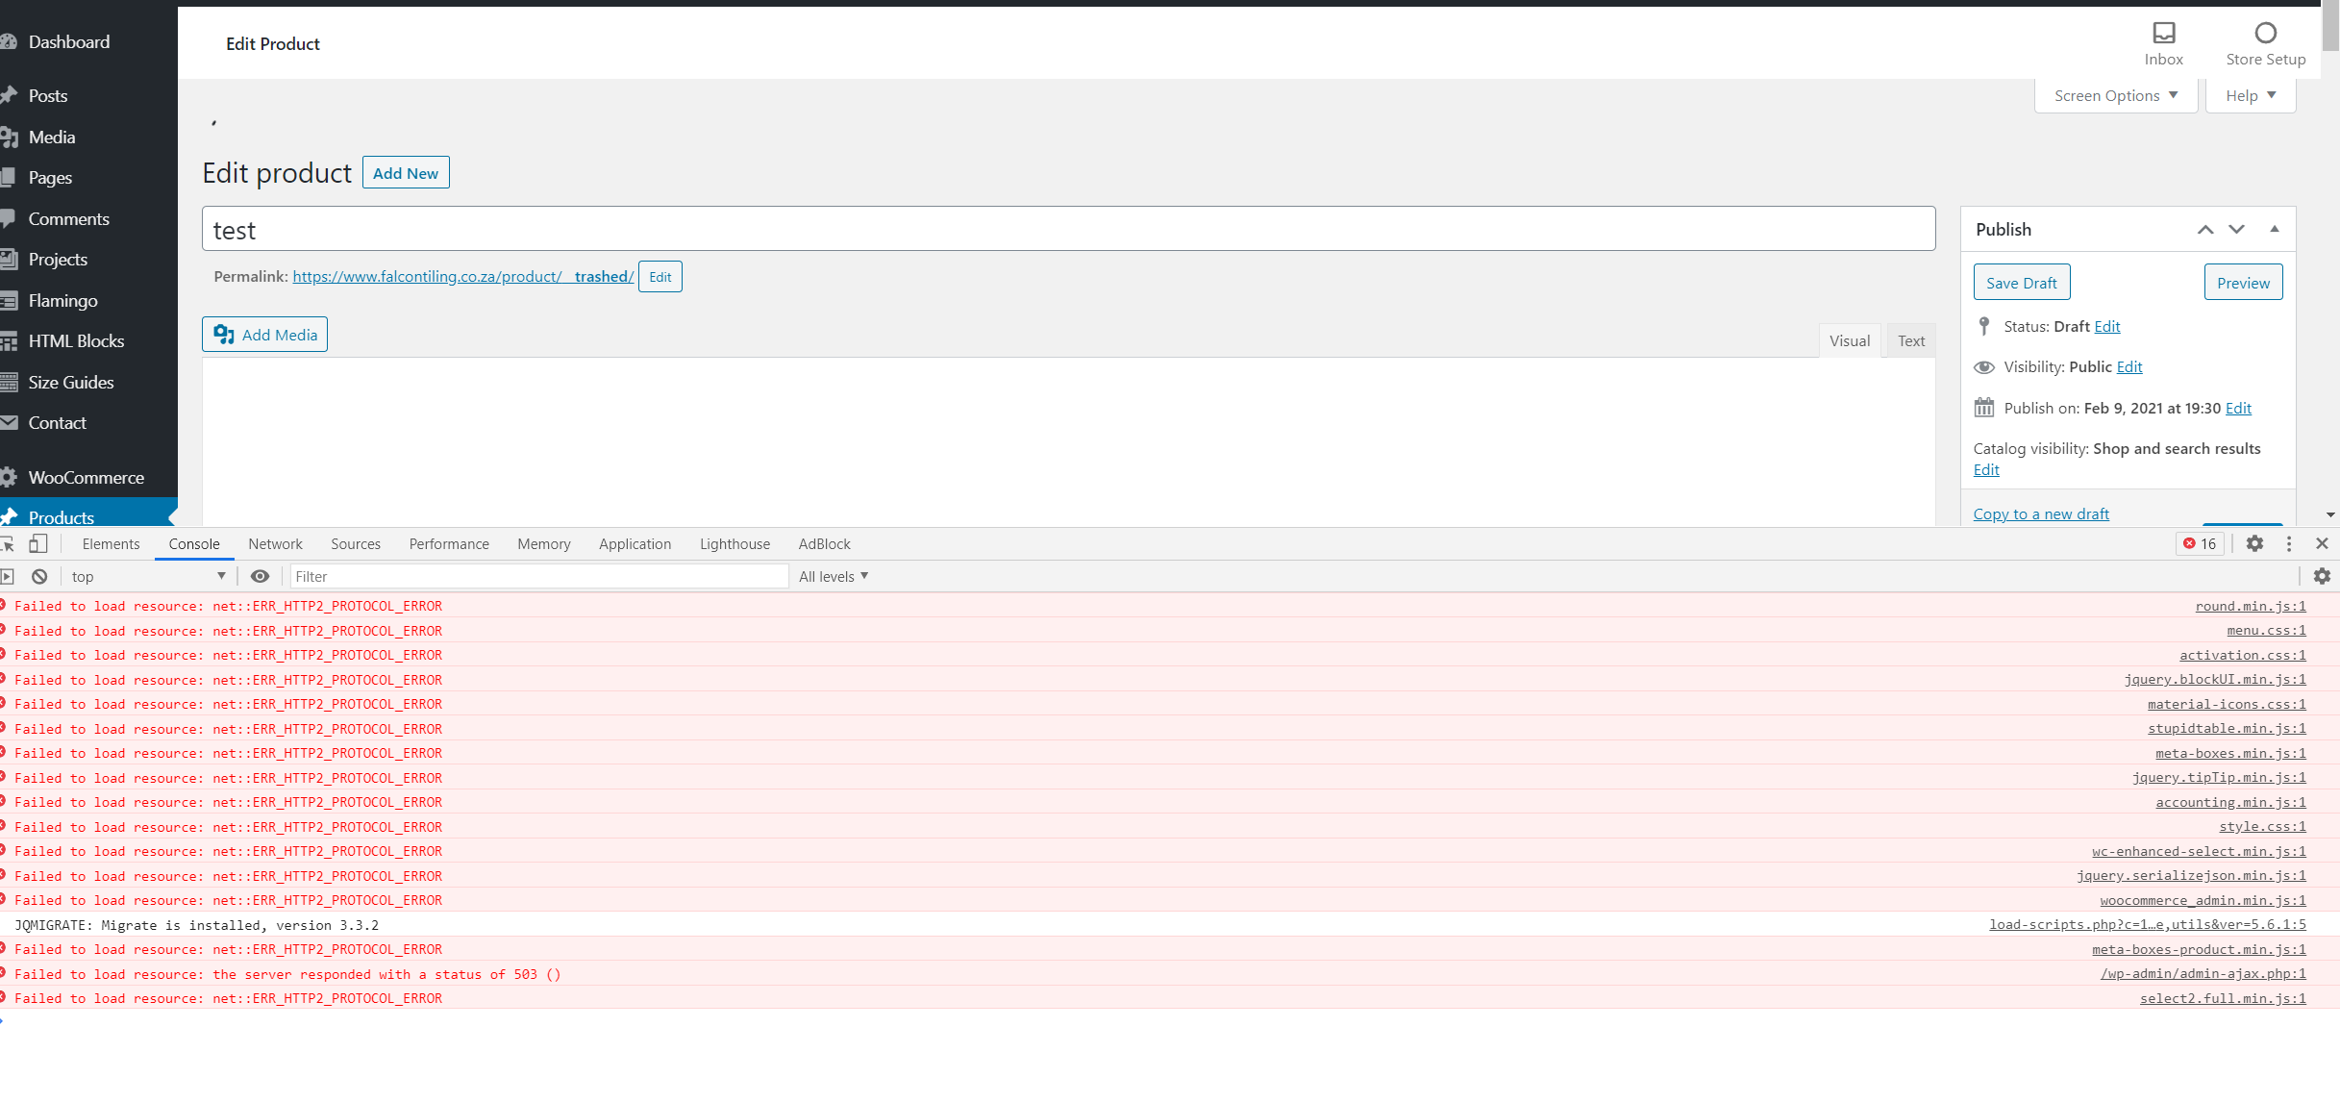Open the Inbox icon
The image size is (2340, 1102).
point(2163,34)
